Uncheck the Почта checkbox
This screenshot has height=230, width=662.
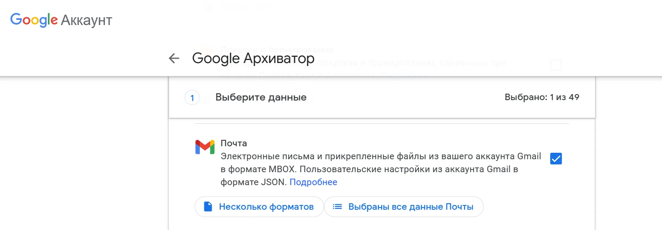pos(556,159)
